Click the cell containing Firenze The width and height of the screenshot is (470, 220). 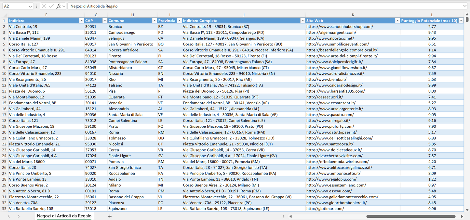[x=115, y=56]
